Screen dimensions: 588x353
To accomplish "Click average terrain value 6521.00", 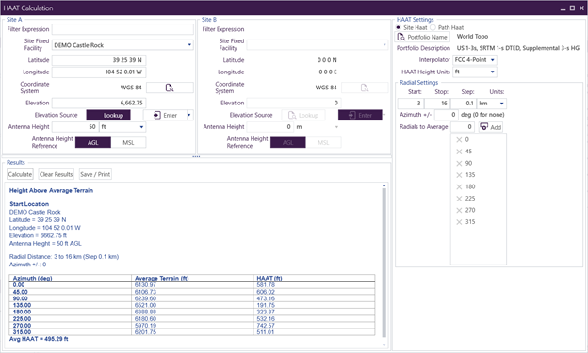I will (x=145, y=305).
